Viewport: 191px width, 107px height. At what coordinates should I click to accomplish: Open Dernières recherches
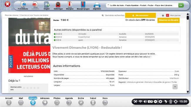(x=113, y=16)
